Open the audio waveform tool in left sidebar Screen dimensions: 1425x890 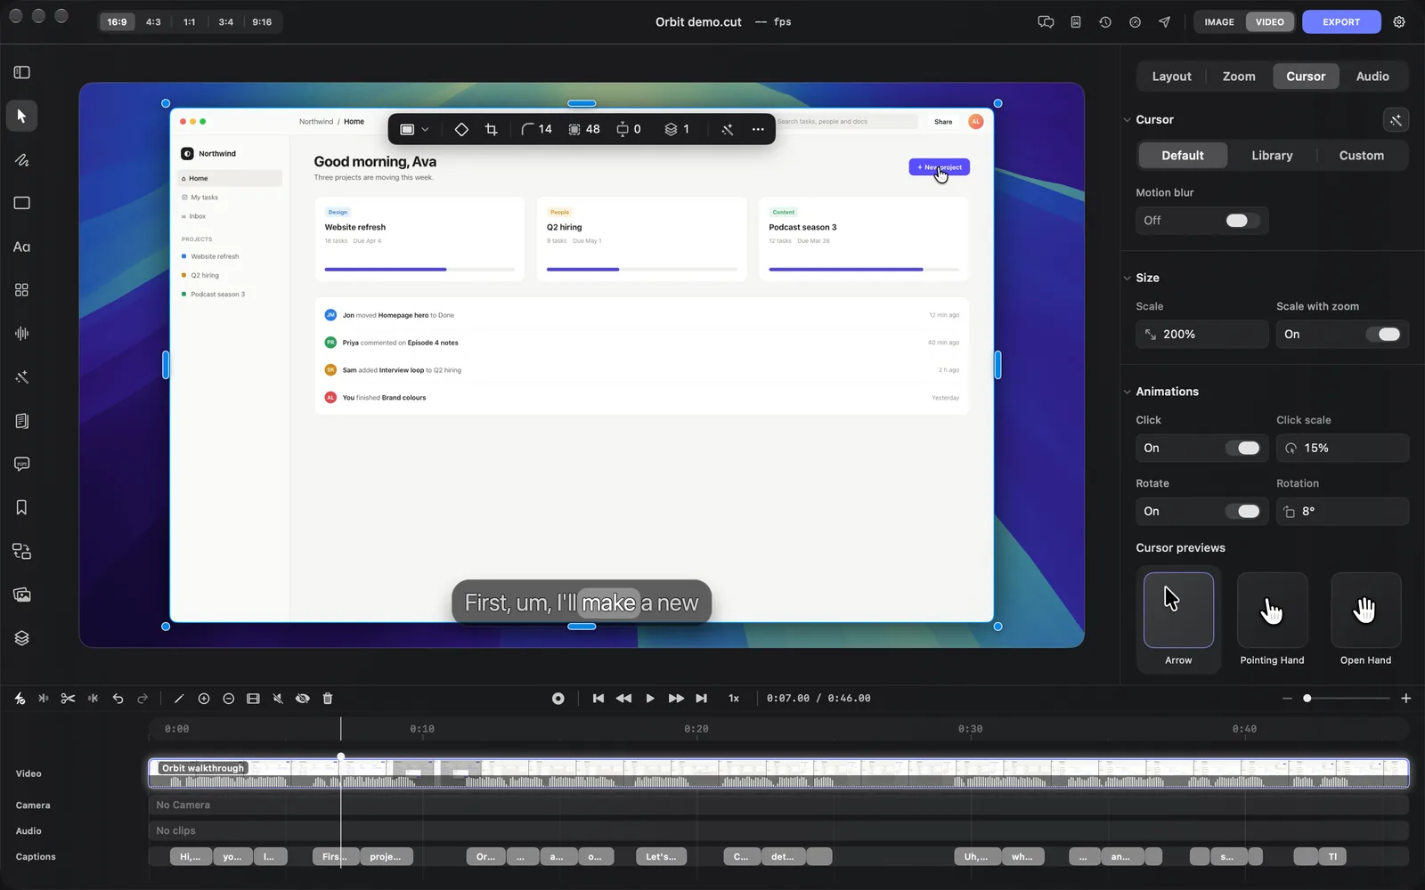click(x=21, y=333)
